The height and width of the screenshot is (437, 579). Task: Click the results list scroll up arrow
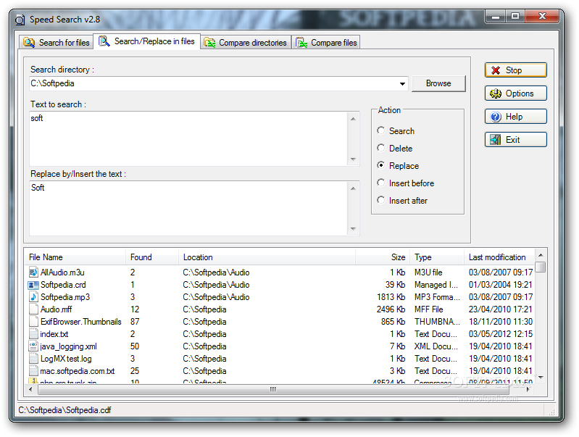(x=541, y=255)
